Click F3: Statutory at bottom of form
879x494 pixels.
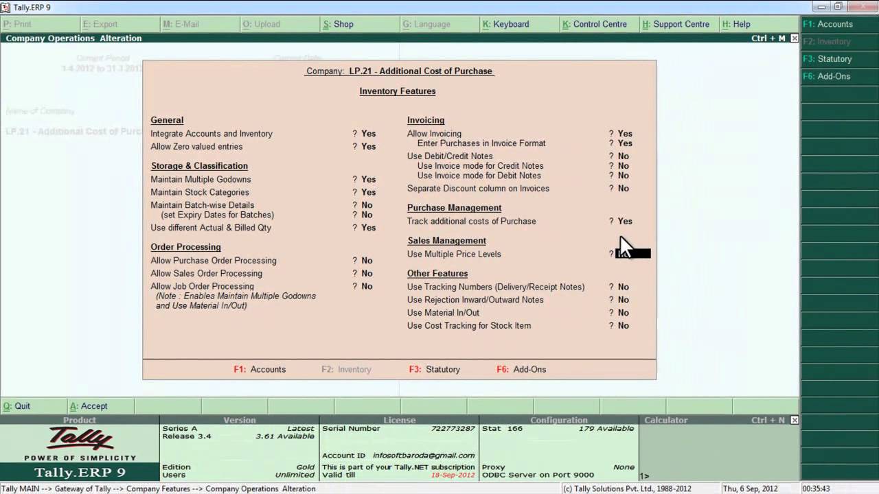[435, 369]
